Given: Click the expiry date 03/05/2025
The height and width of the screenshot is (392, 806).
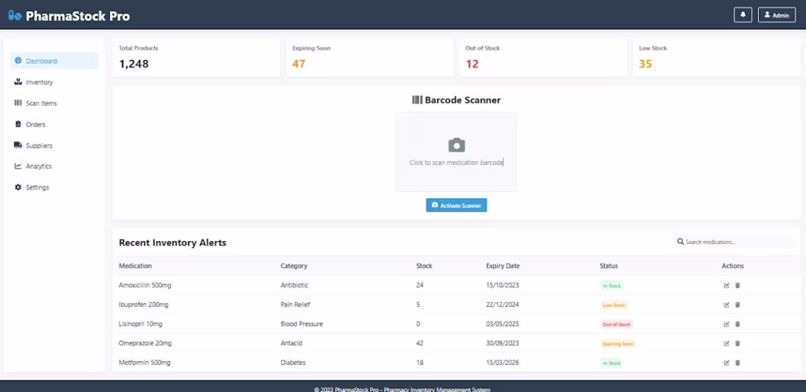Looking at the screenshot, I should click(503, 324).
